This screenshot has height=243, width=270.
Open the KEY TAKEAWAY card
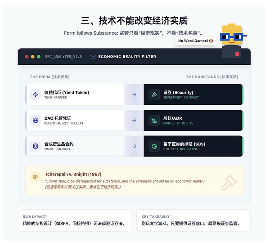[x=193, y=220]
